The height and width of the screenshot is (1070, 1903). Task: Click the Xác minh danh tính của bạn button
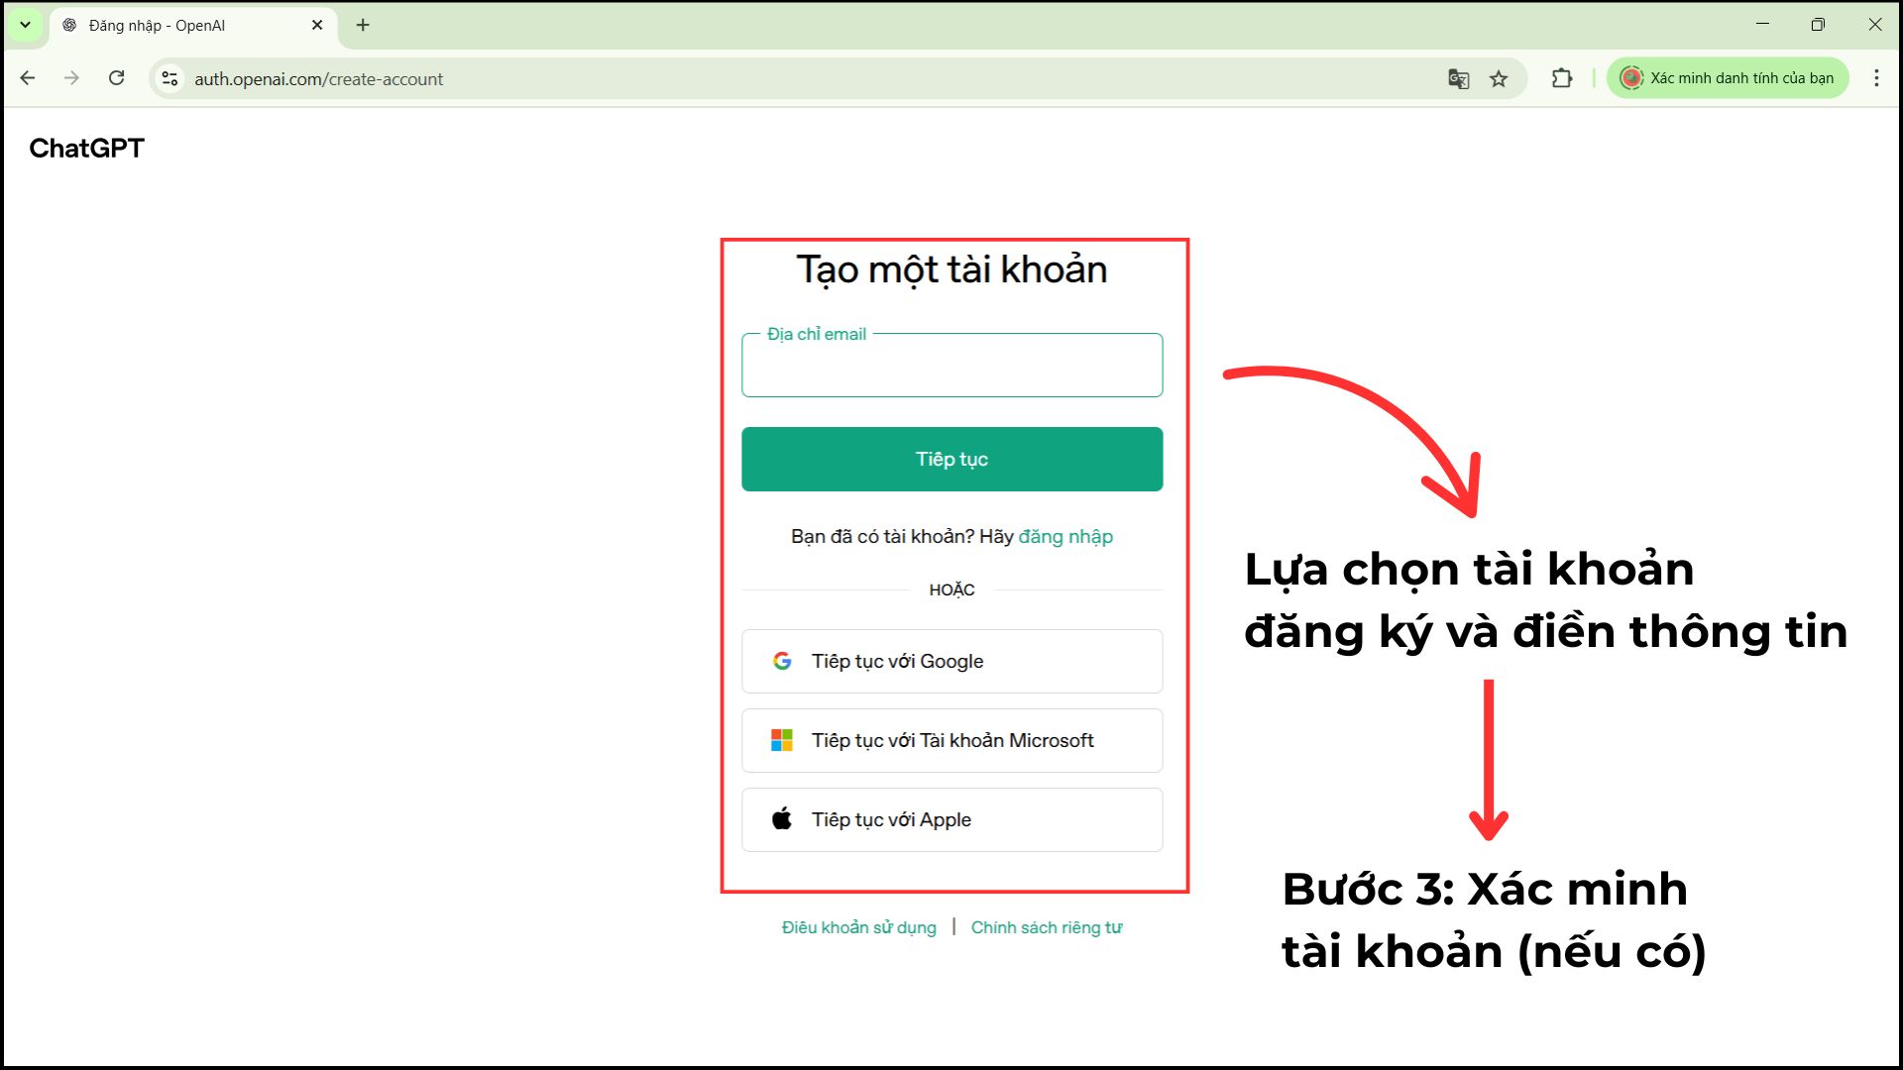pos(1728,78)
